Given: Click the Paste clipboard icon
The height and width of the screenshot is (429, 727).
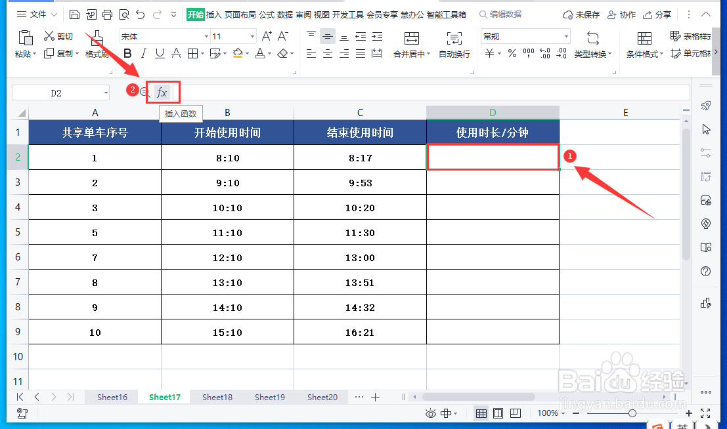Looking at the screenshot, I should click(x=25, y=37).
